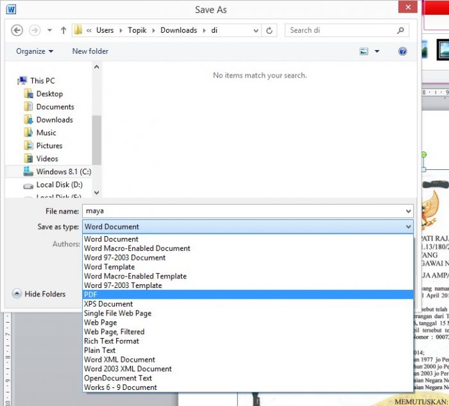Expand the breadcrumb arrow after Downloads

pyautogui.click(x=204, y=30)
